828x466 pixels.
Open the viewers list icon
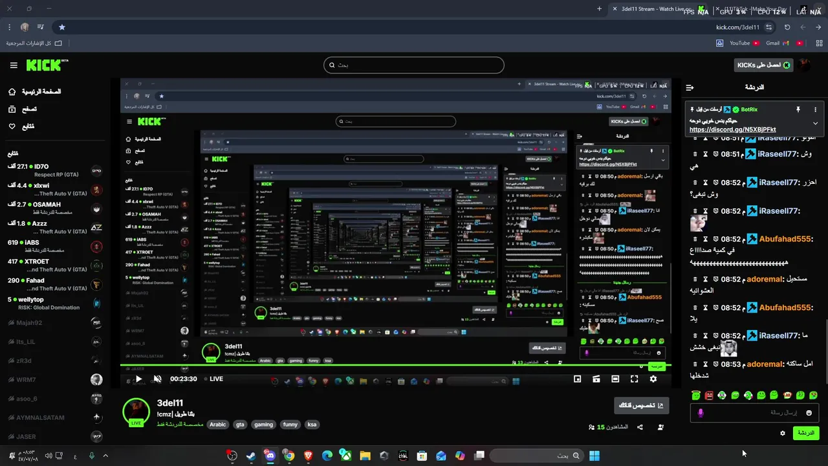pos(592,427)
